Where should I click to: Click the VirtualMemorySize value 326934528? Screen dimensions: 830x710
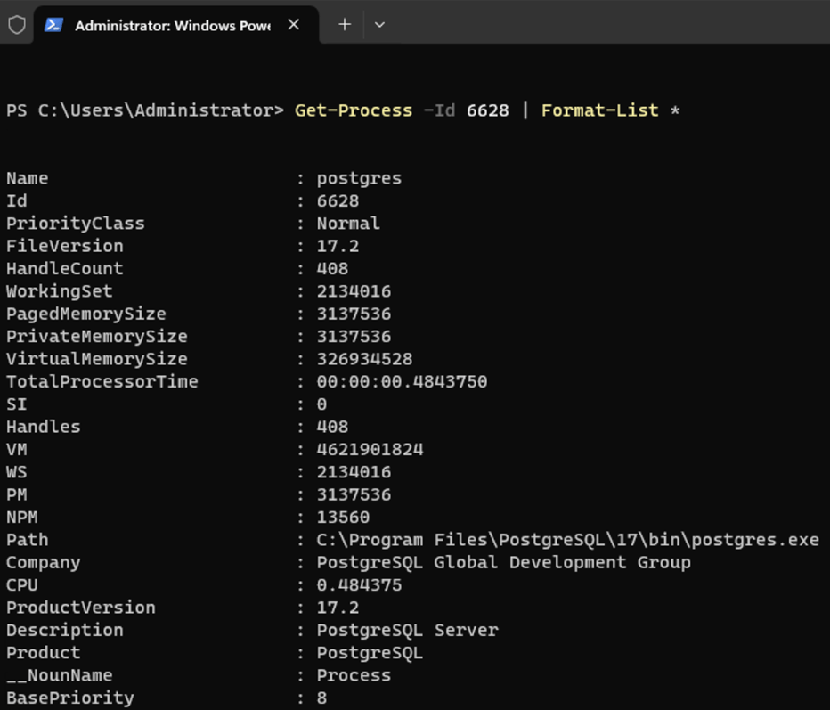coord(364,359)
